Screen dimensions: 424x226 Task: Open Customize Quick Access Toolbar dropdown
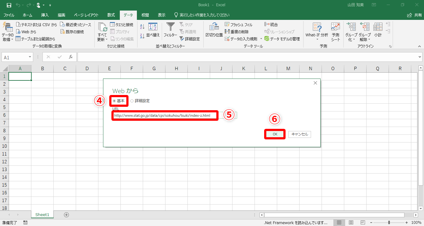click(50, 5)
